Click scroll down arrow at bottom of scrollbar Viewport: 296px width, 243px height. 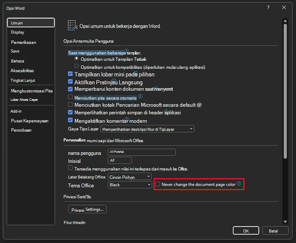coord(285,222)
